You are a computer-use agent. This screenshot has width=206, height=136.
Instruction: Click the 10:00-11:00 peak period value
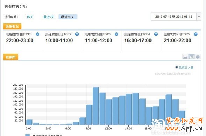pyautogui.click(x=59, y=40)
